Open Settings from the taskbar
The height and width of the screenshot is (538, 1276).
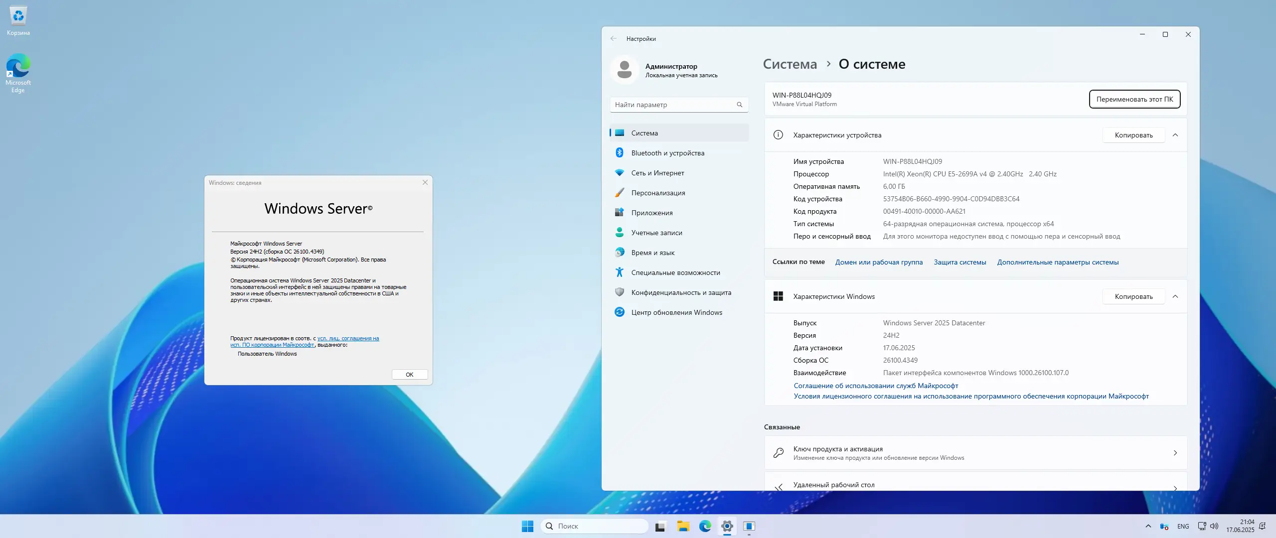727,526
